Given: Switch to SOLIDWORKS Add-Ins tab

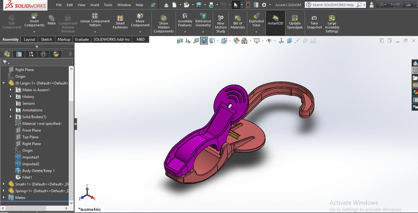Looking at the screenshot, I should pyautogui.click(x=112, y=39).
